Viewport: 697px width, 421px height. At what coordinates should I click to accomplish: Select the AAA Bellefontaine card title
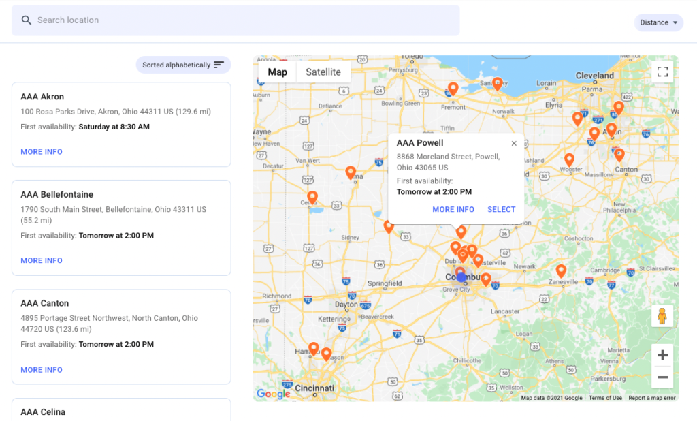(x=57, y=194)
